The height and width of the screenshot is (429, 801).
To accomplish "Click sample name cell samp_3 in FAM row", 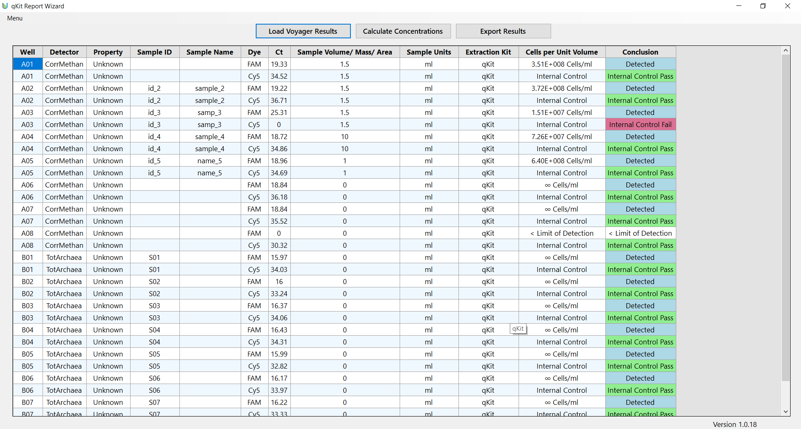I will tap(210, 112).
